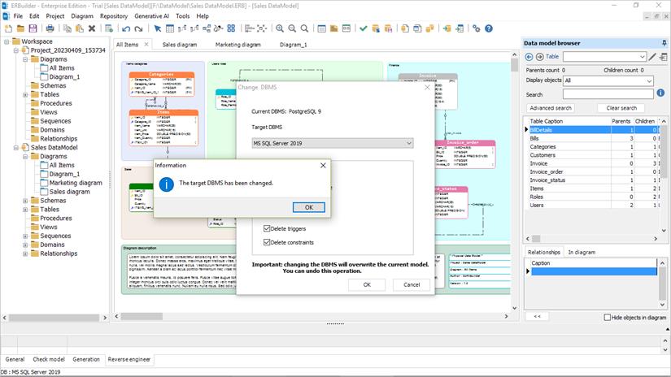Click the diagram horizontal scrollbar thumb
671x377 pixels.
(x=142, y=316)
